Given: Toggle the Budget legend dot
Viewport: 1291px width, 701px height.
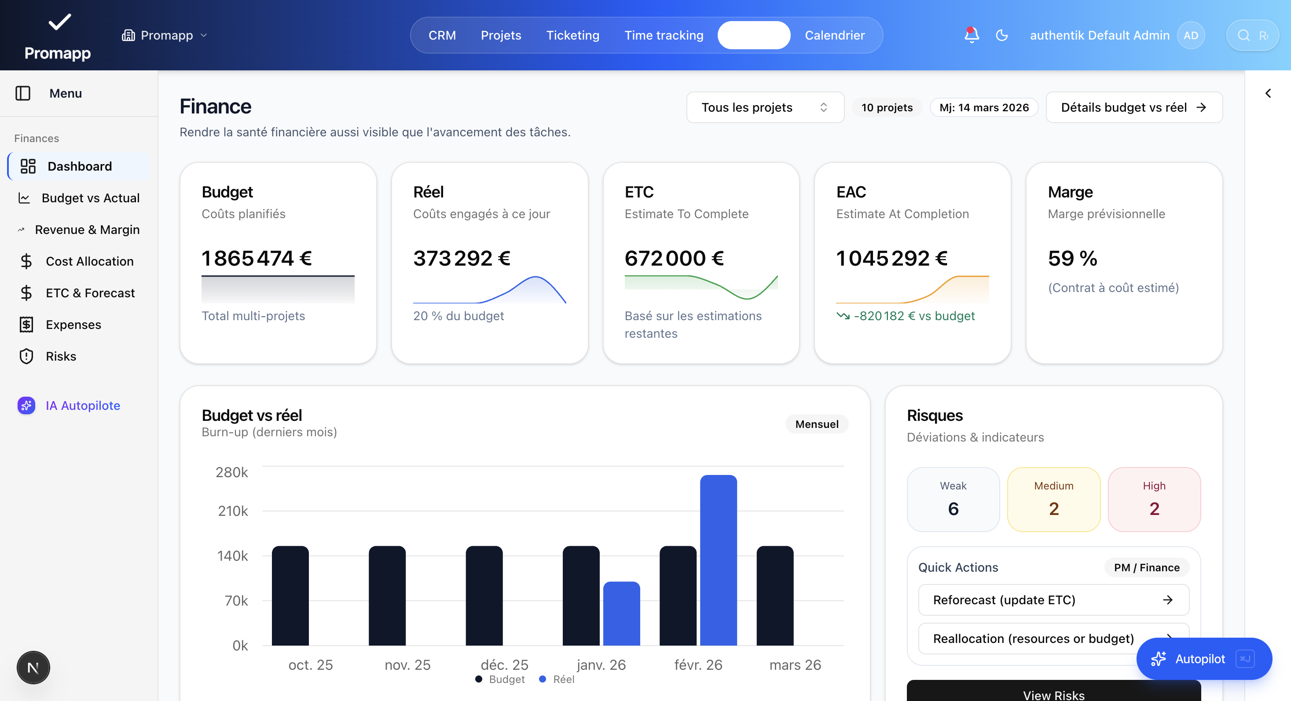Looking at the screenshot, I should (479, 679).
